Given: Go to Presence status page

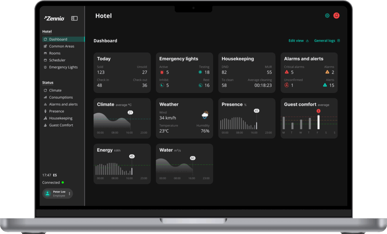Looking at the screenshot, I should pyautogui.click(x=56, y=111).
